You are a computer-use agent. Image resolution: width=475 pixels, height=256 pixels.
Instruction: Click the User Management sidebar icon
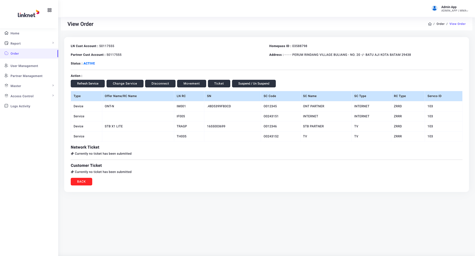(7, 66)
